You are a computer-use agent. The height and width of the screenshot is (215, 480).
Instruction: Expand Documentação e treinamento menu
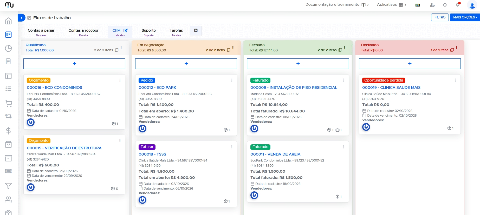coord(337,5)
